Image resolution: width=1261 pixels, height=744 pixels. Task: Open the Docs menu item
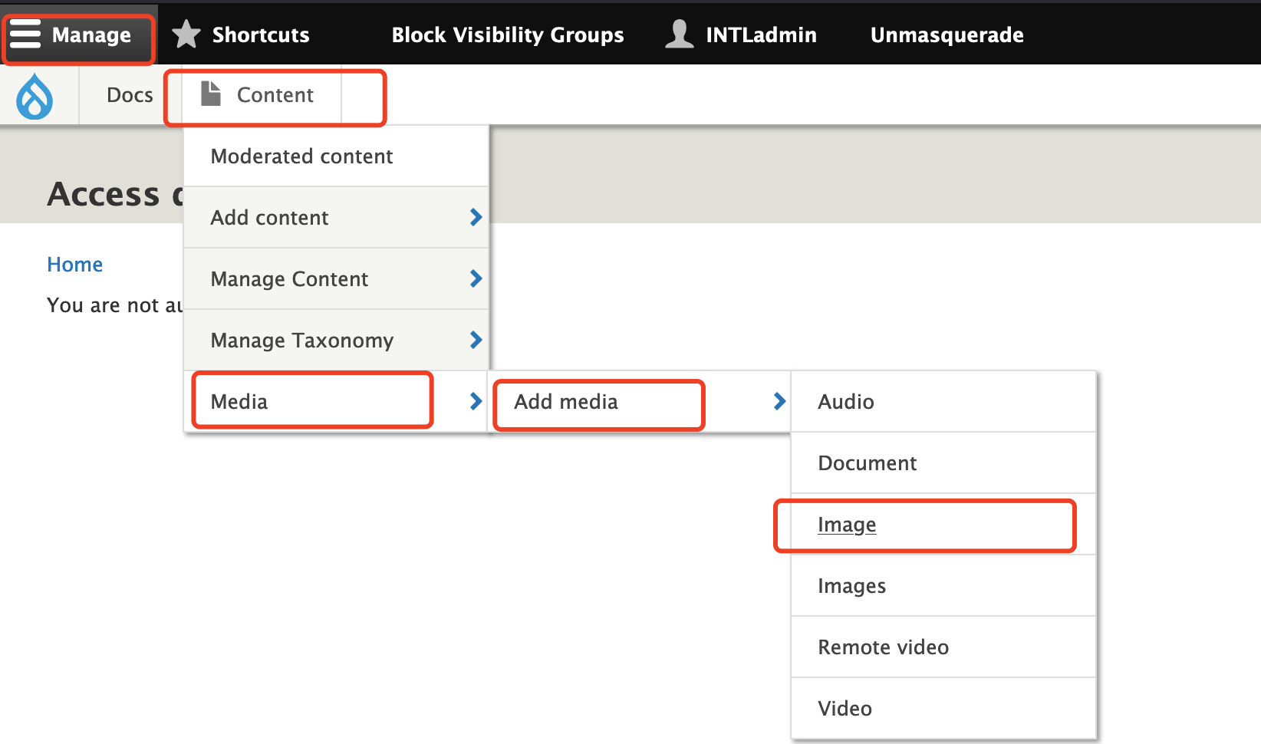pyautogui.click(x=130, y=95)
